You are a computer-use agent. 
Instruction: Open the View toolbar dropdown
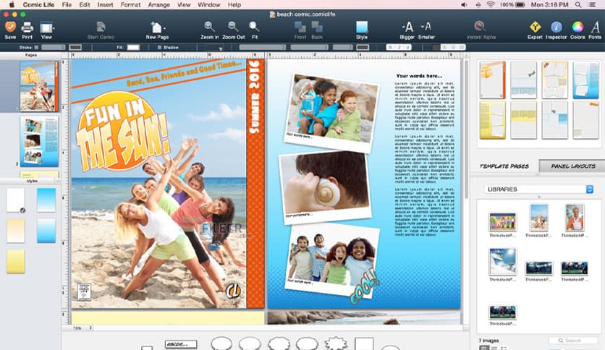coord(47,29)
